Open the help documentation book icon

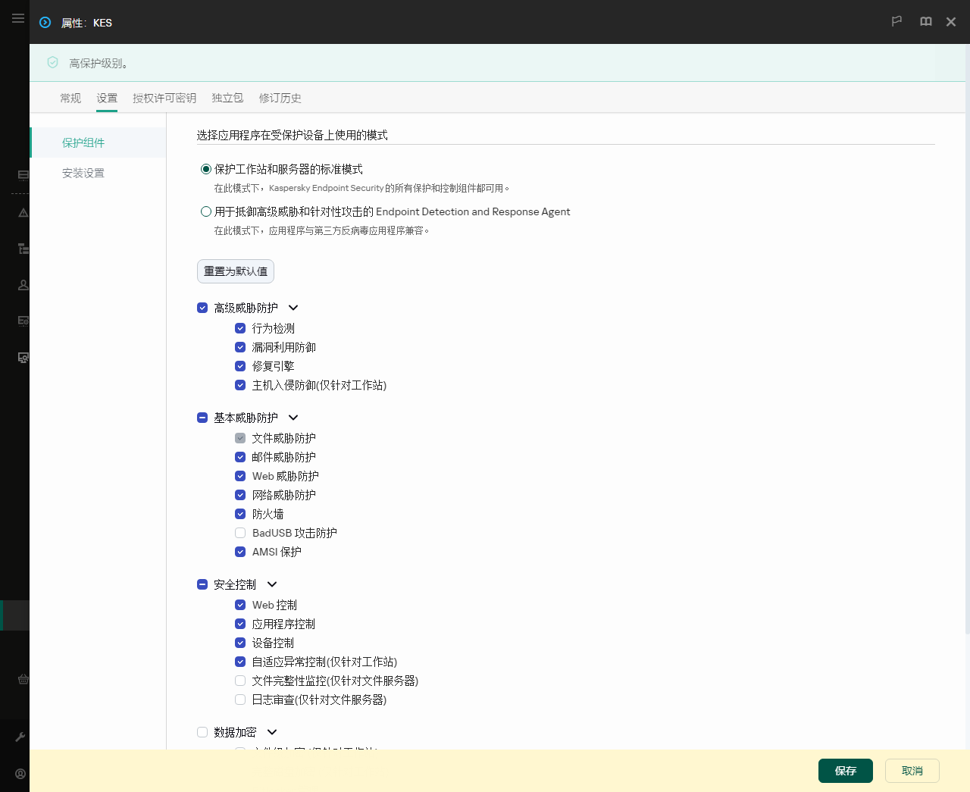(925, 21)
